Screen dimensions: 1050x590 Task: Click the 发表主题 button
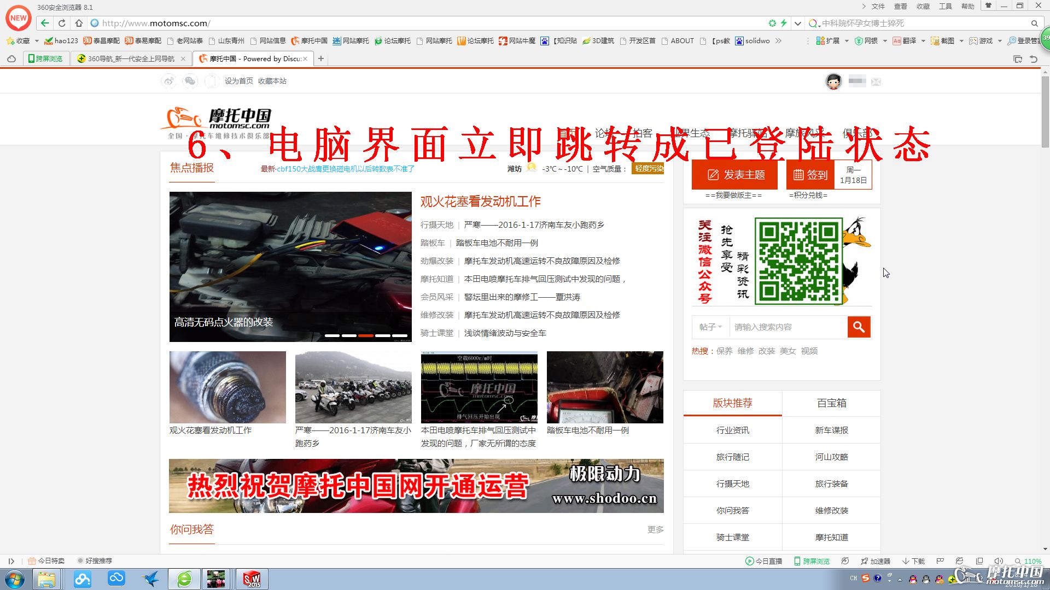pos(734,175)
